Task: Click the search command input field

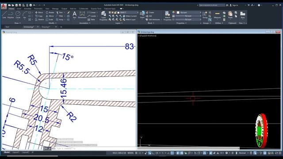Action: coord(212,5)
